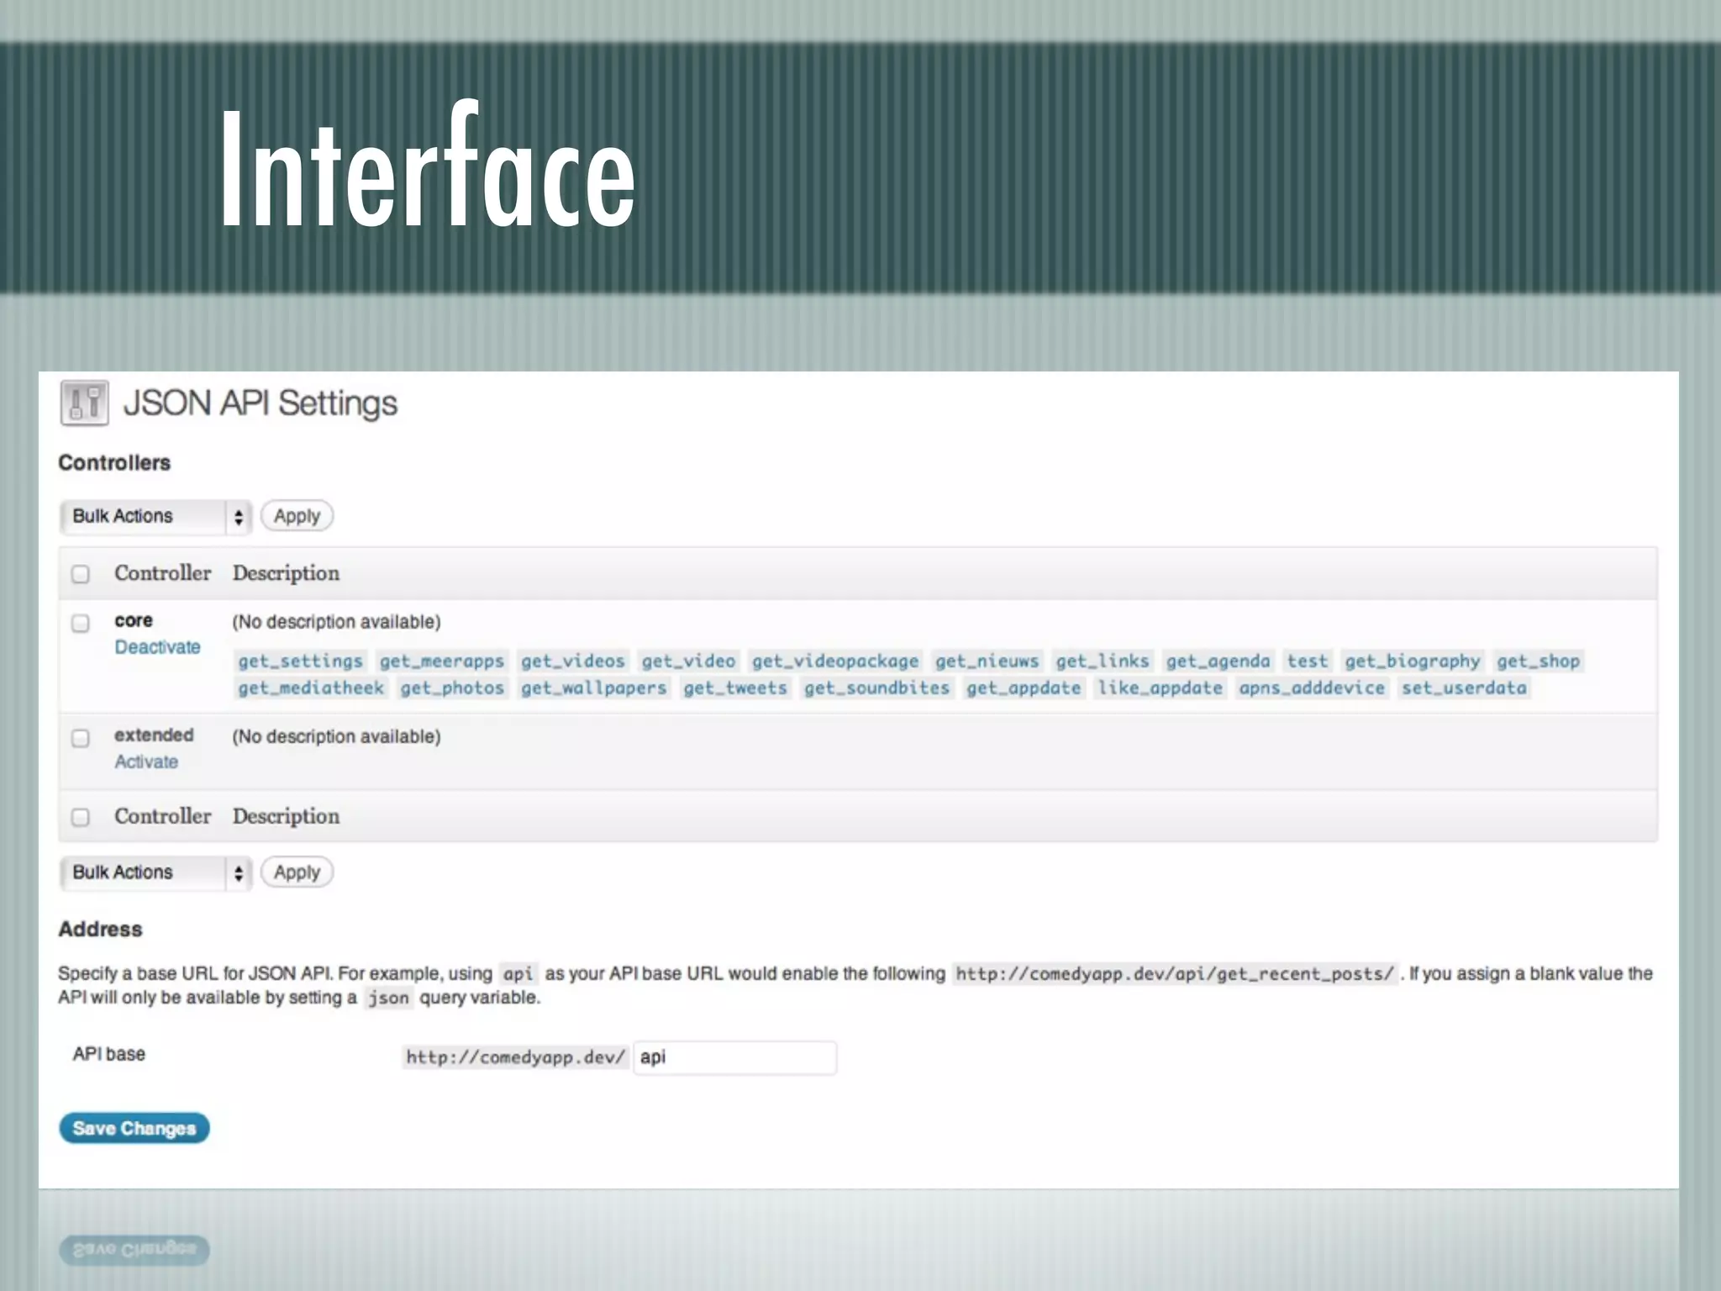1721x1291 pixels.
Task: Open the get_wallpapers method link
Action: 593,688
